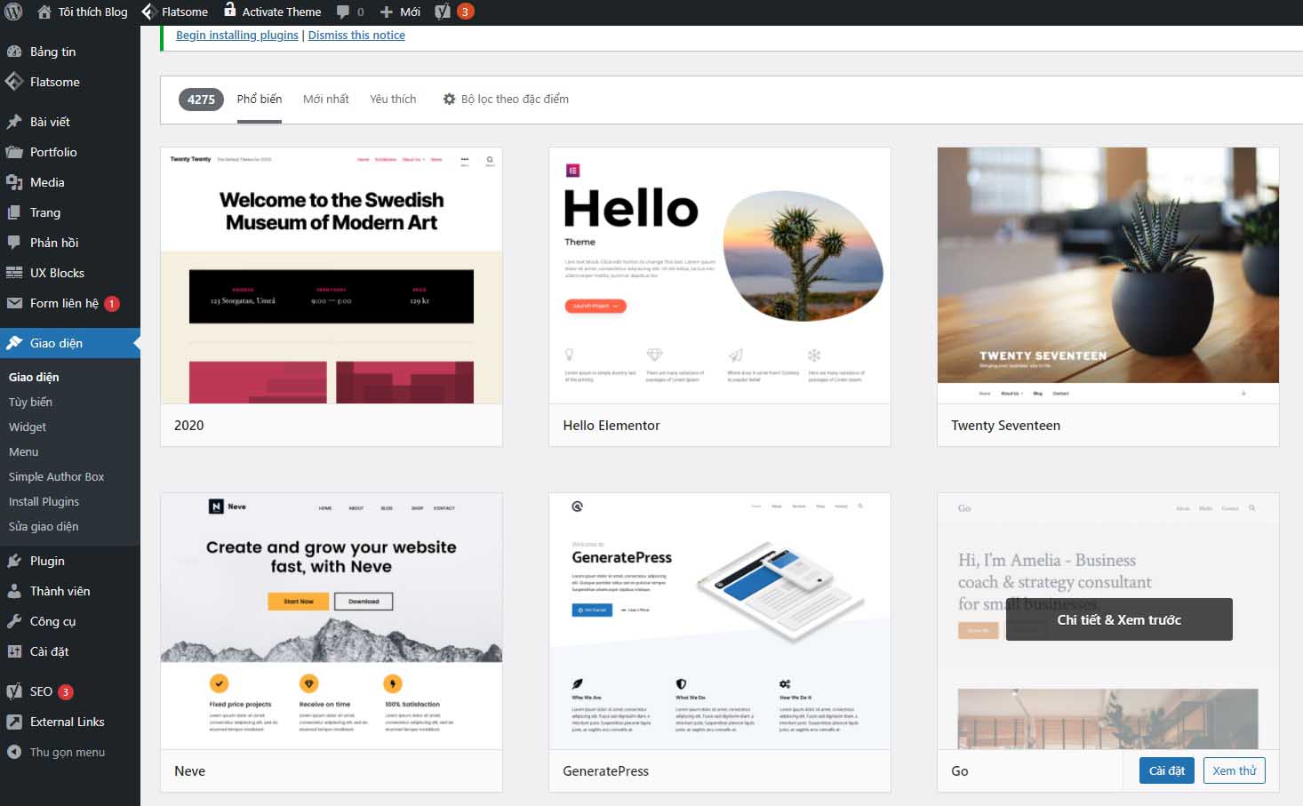This screenshot has width=1303, height=806.
Task: Switch to the Phổ biến tab
Action: [260, 99]
